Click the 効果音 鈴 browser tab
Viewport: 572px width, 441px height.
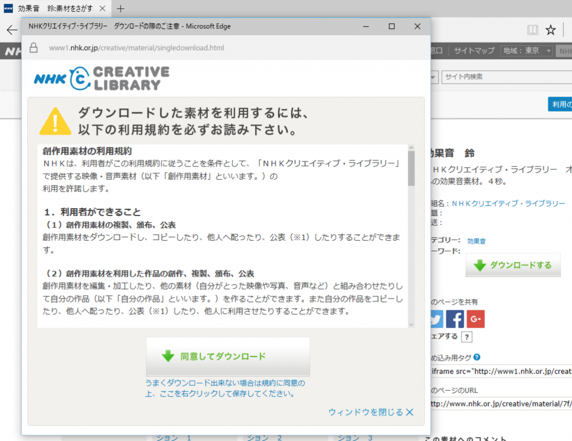pyautogui.click(x=55, y=8)
